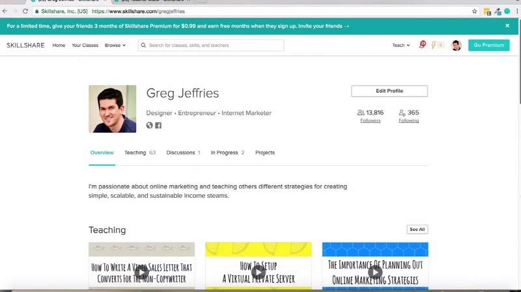Image resolution: width=521 pixels, height=292 pixels.
Task: Bookmark page with star icon
Action: click(x=475, y=11)
